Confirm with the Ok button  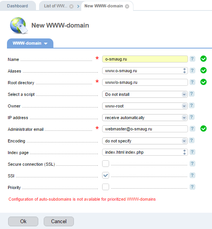click(x=23, y=221)
